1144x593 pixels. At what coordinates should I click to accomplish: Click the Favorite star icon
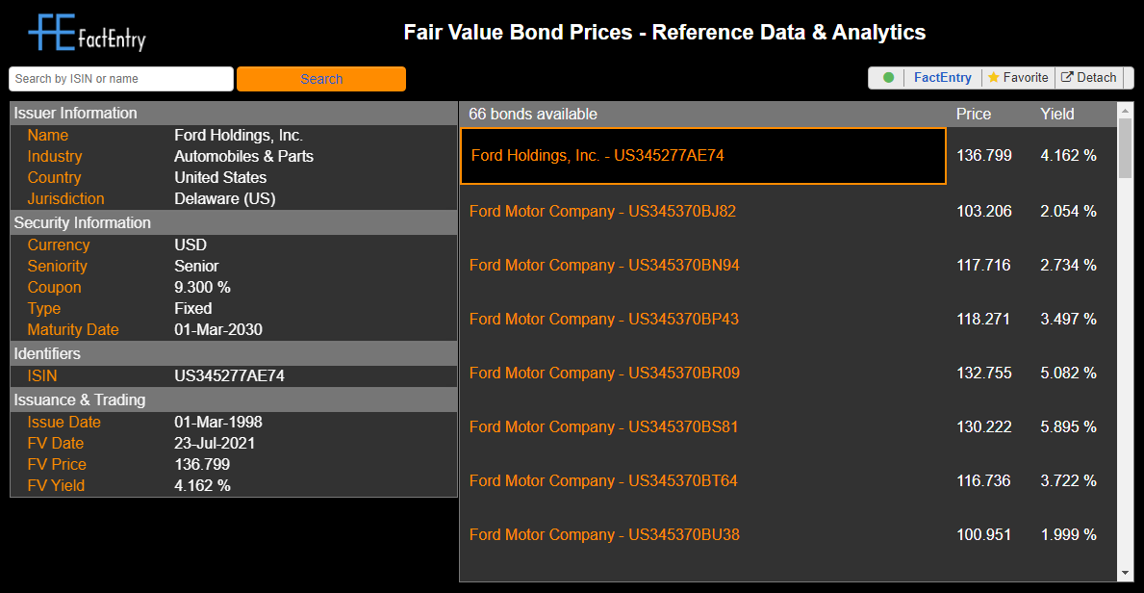(x=993, y=77)
